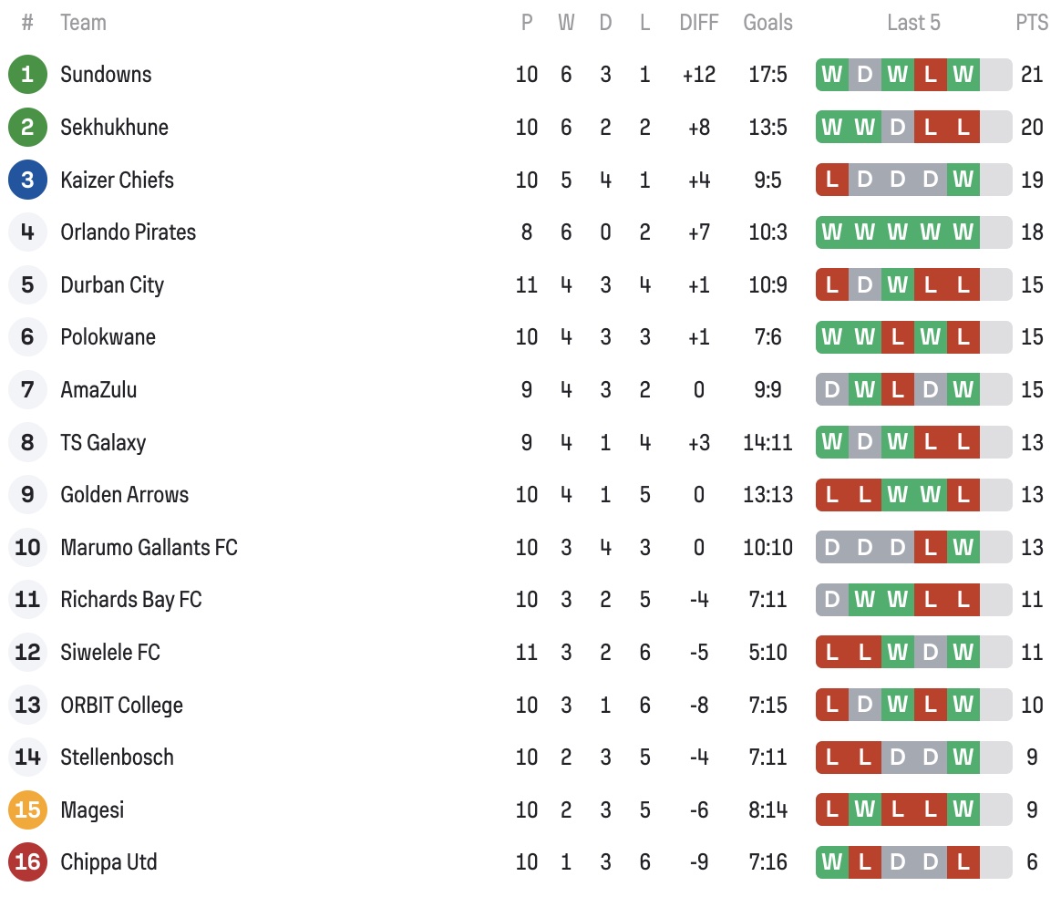This screenshot has height=897, width=1061.
Task: Open the ORBIT College team link
Action: point(121,705)
